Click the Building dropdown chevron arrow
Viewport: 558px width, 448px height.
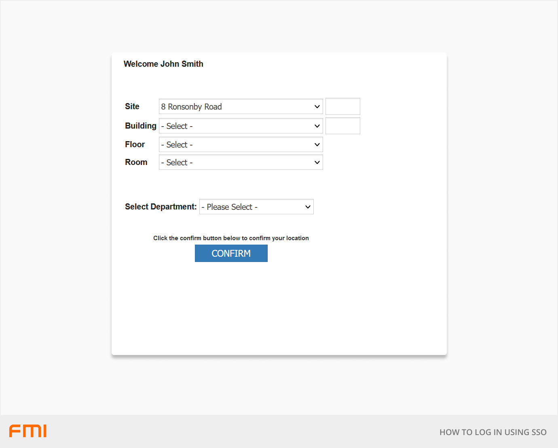pyautogui.click(x=317, y=126)
